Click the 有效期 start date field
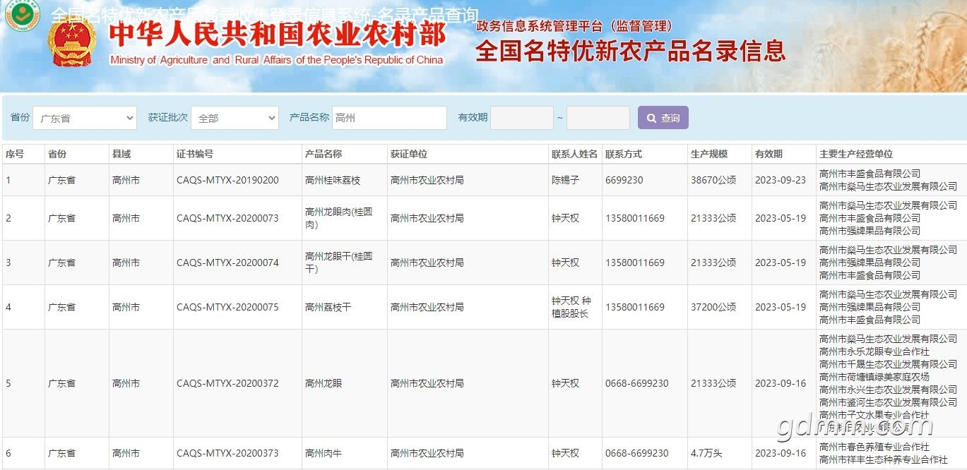This screenshot has width=967, height=470. 521,118
